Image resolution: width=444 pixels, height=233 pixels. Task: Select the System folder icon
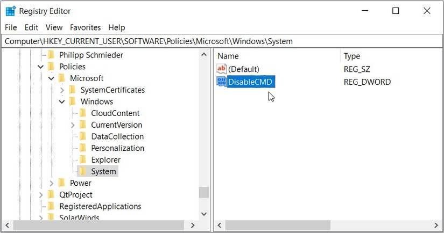[x=83, y=171]
